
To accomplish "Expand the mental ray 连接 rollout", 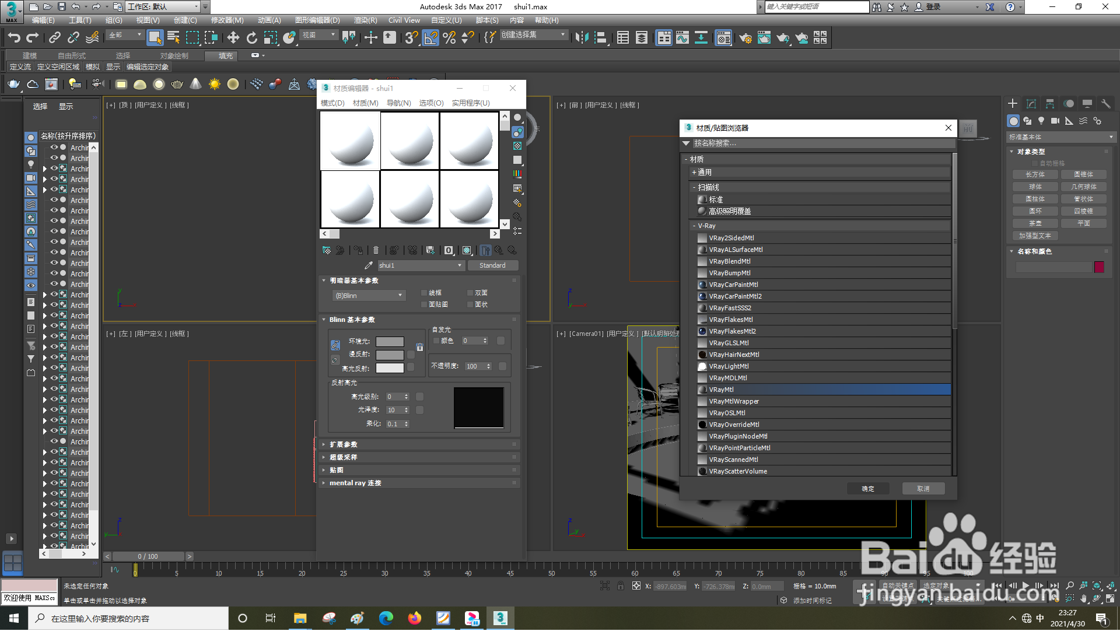I will tap(419, 483).
